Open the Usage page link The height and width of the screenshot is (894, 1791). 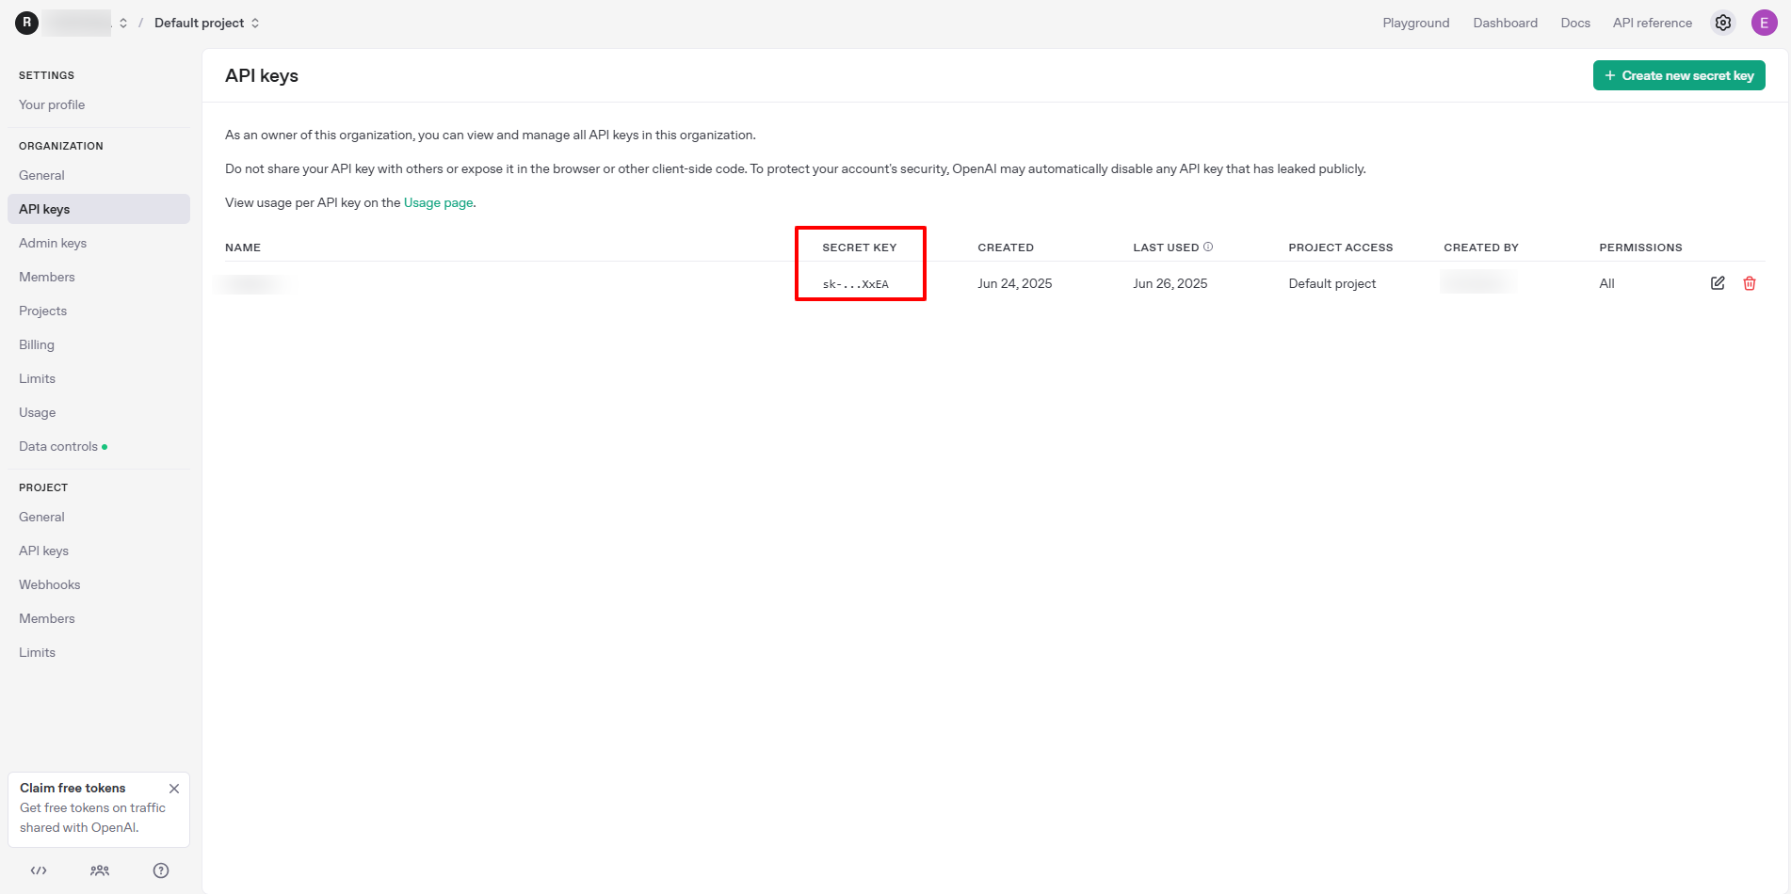click(438, 202)
